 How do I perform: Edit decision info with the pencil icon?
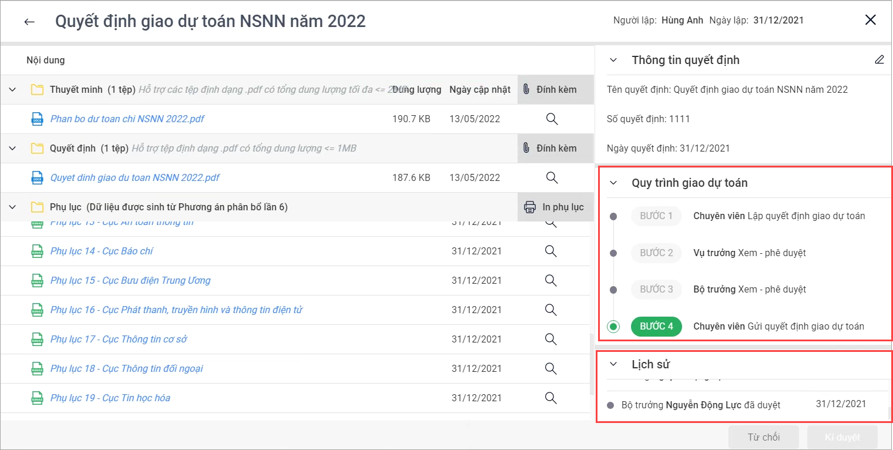point(879,59)
